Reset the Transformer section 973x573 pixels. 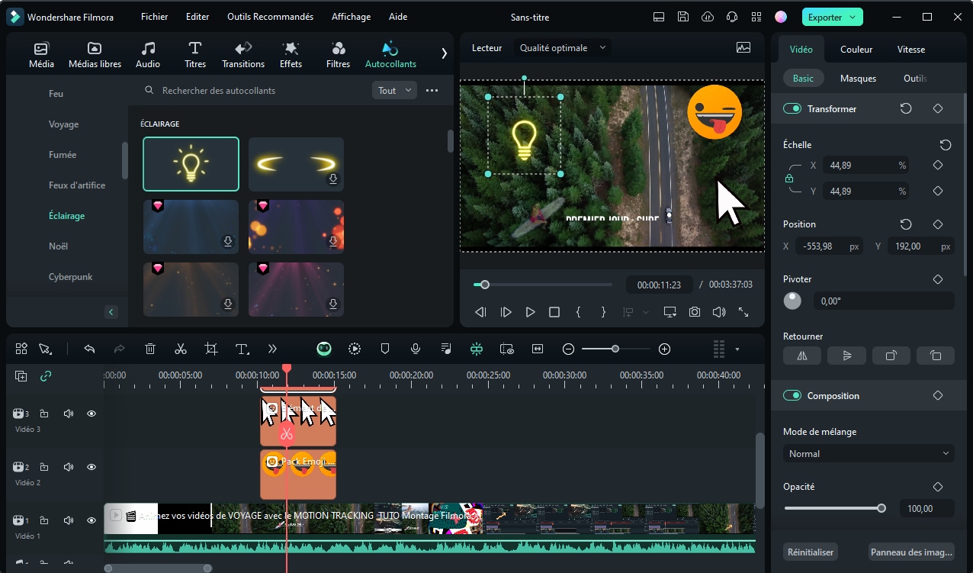click(906, 109)
